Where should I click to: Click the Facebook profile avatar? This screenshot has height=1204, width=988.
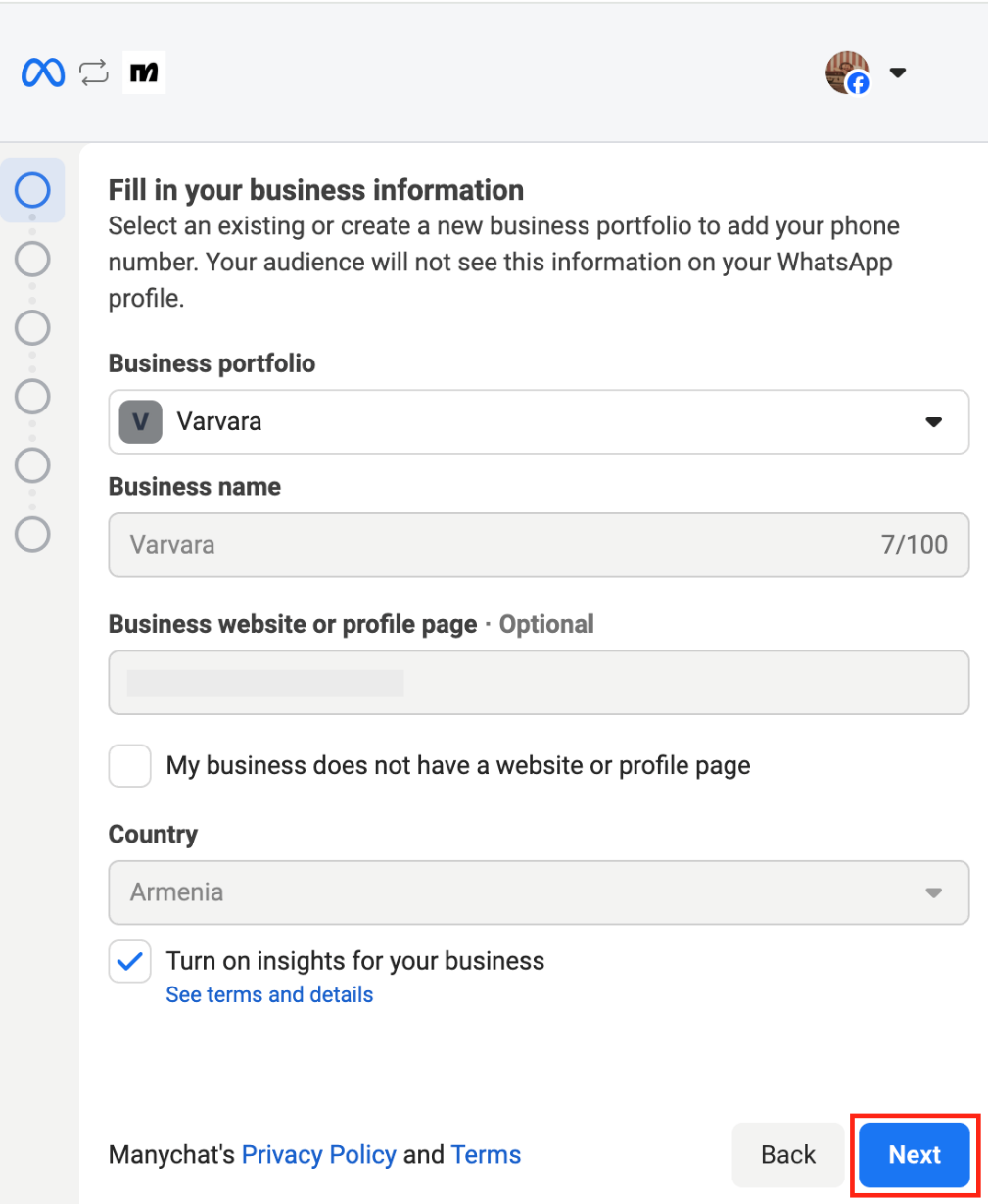click(x=847, y=72)
